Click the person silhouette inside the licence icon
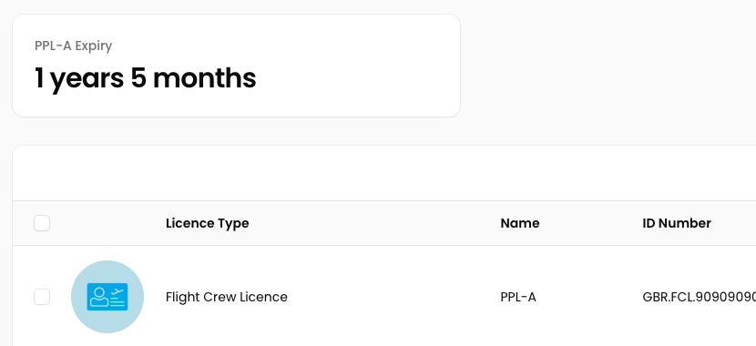Viewport: 756px width, 346px height. coord(99,297)
